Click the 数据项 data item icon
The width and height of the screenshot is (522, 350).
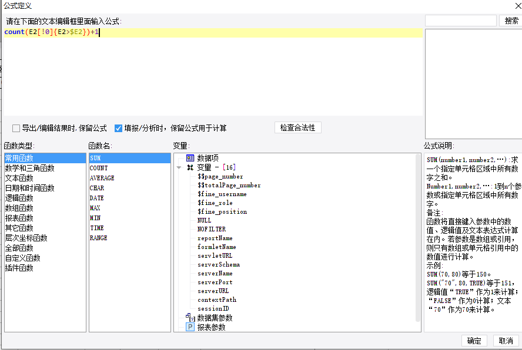tap(190, 158)
